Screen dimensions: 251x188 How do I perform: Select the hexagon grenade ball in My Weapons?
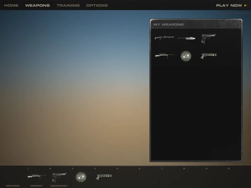186,56
